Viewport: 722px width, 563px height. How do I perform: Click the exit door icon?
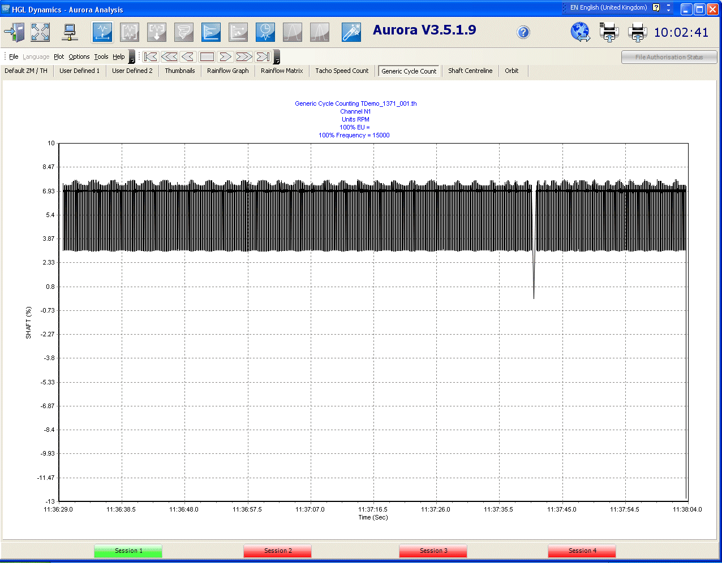pyautogui.click(x=14, y=32)
